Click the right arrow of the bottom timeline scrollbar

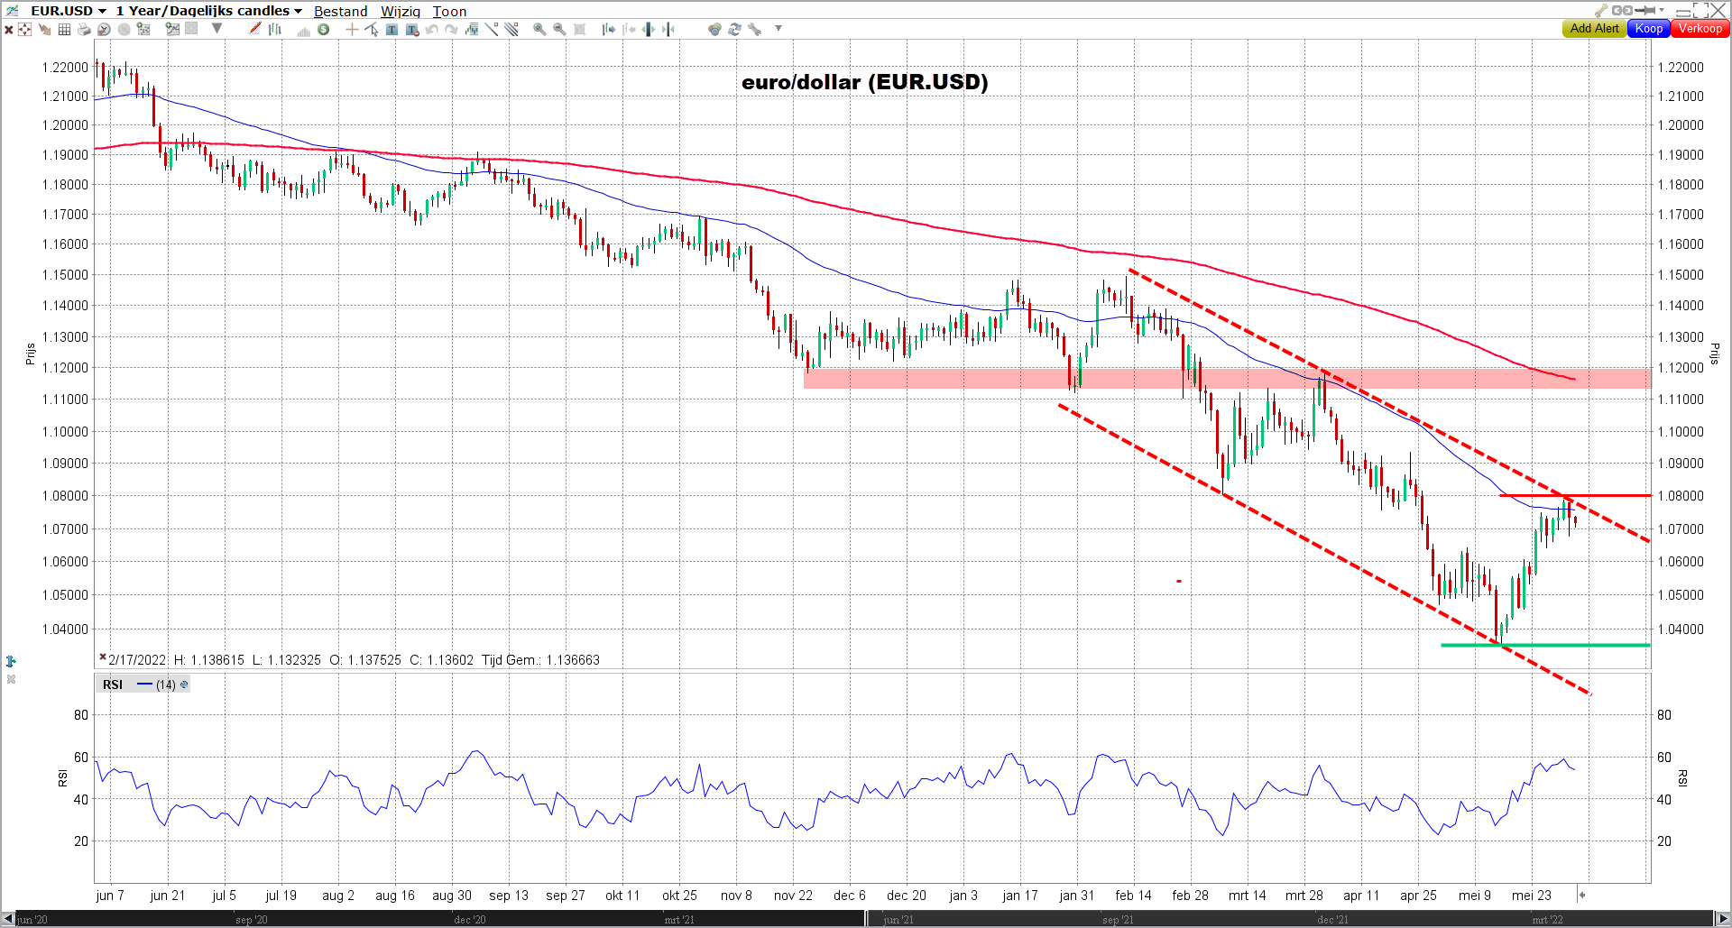(1723, 919)
